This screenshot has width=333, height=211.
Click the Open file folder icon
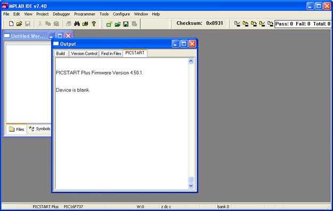tap(19, 23)
